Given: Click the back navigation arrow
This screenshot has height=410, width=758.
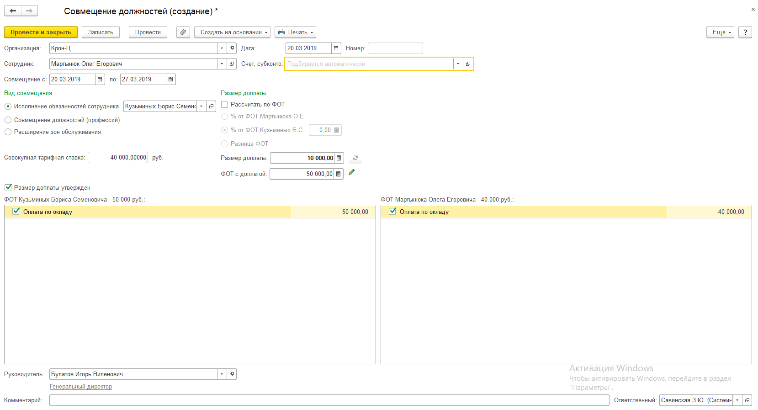Looking at the screenshot, I should [13, 11].
